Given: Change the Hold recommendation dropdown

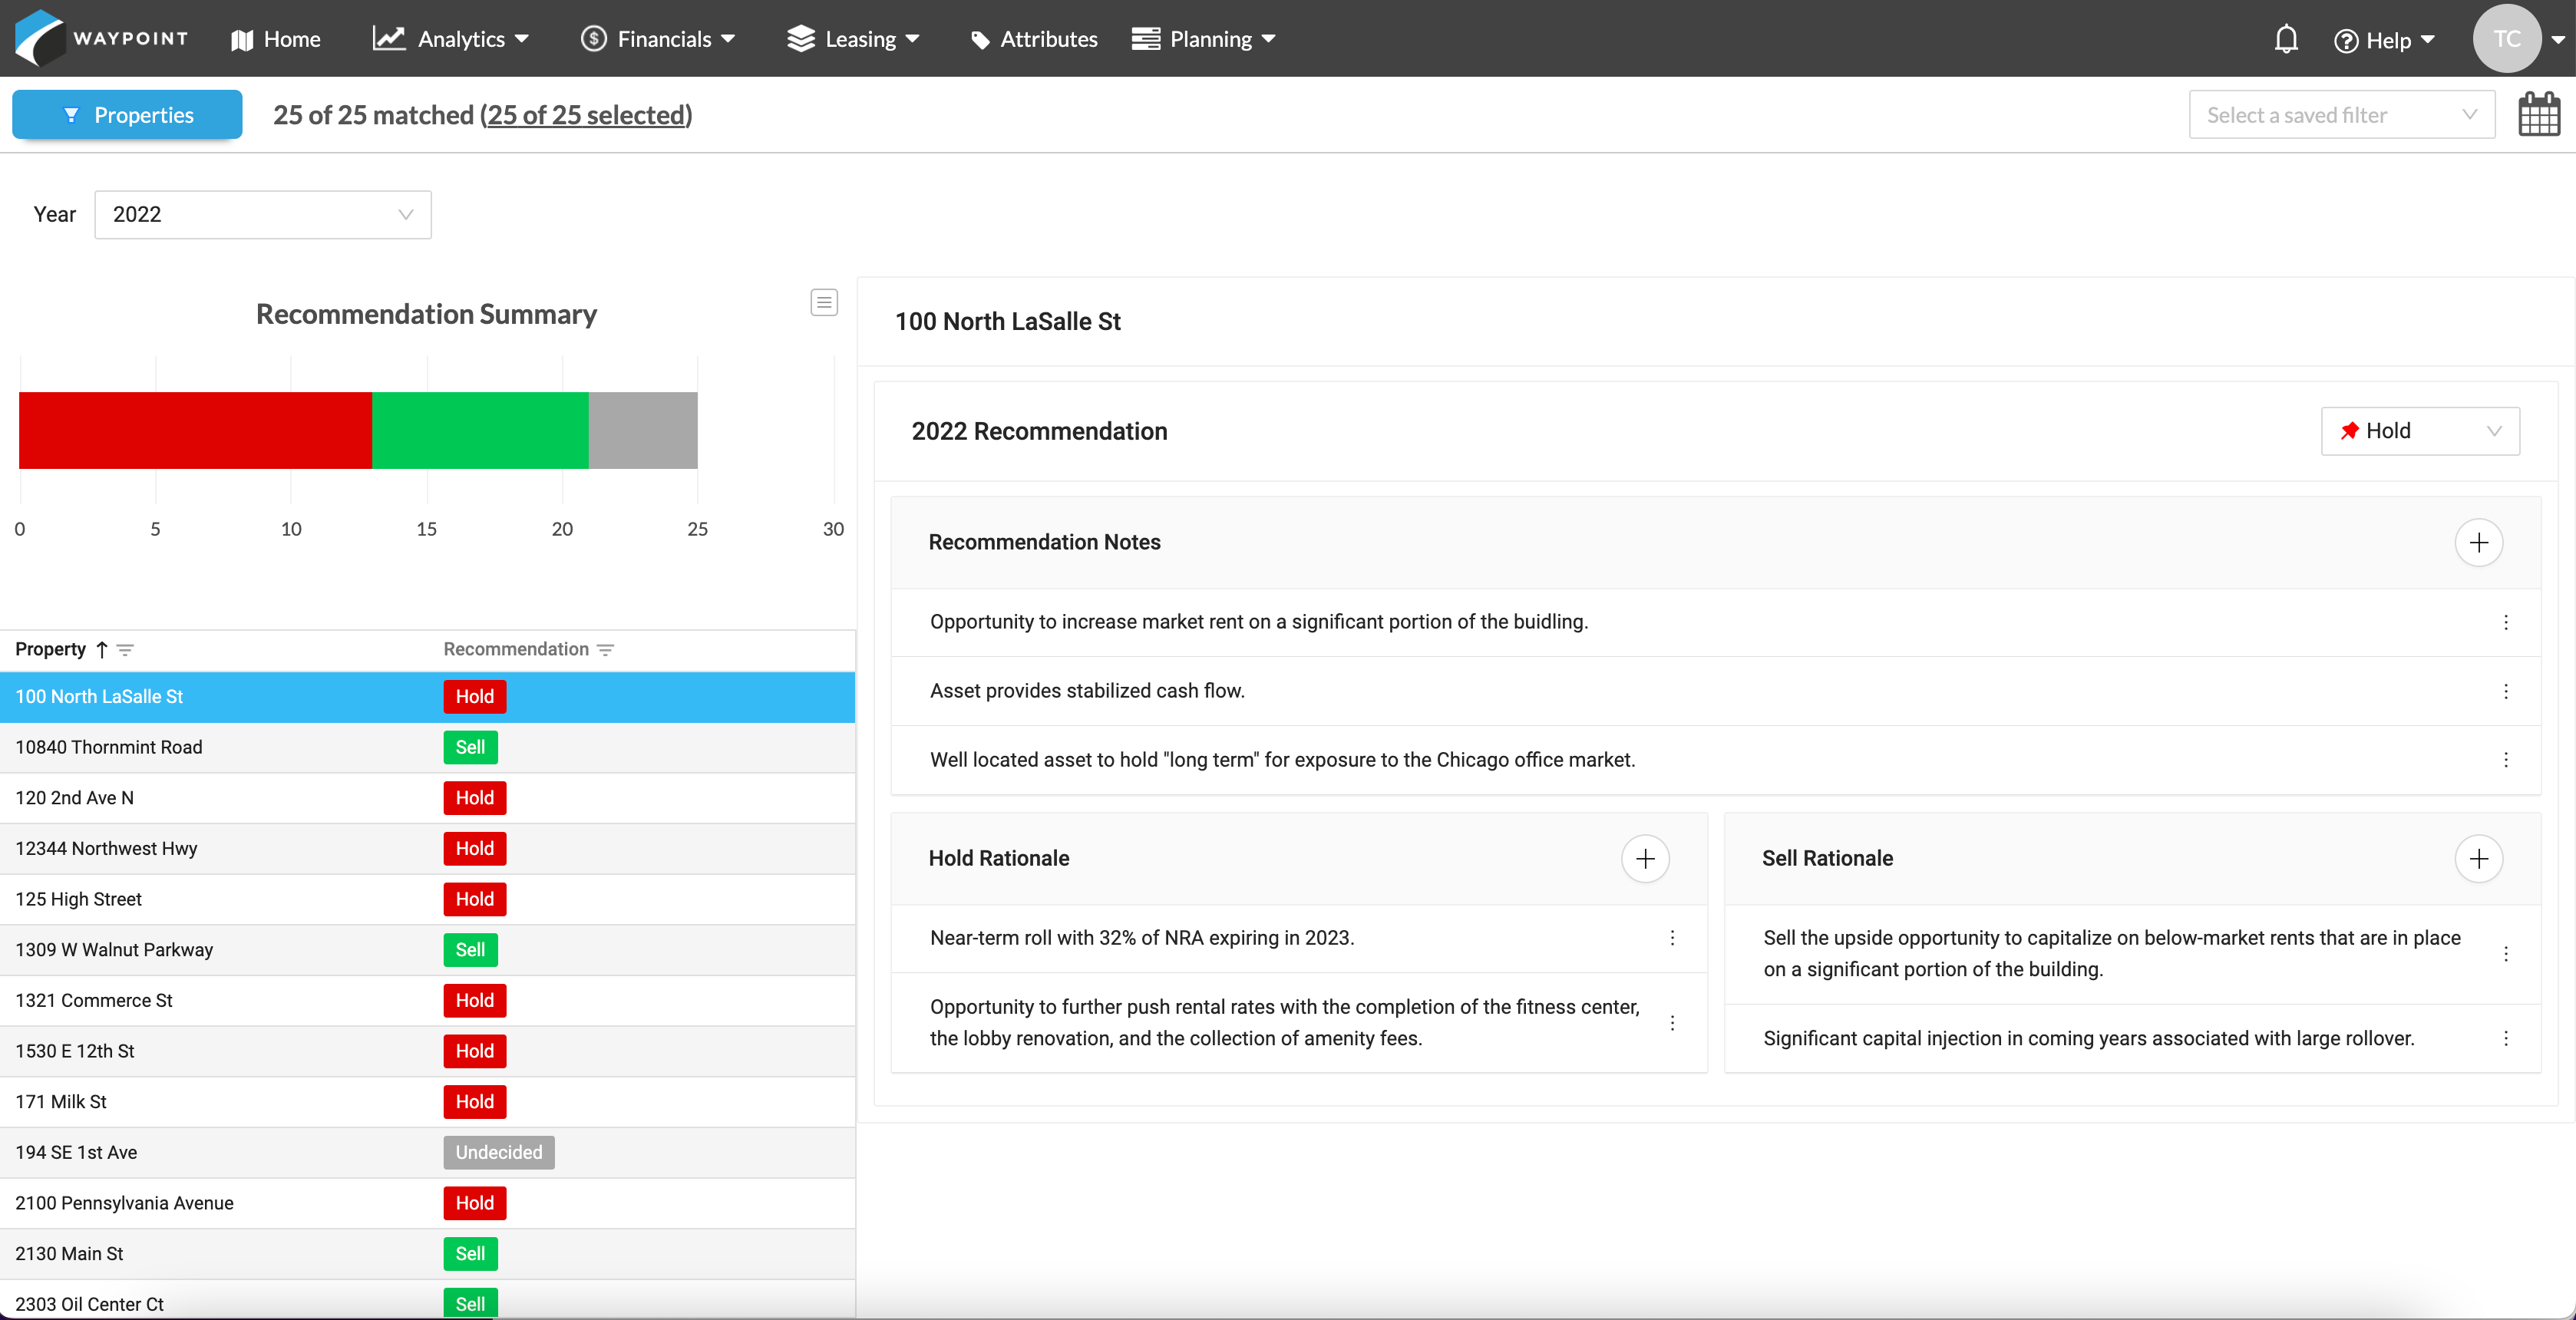Looking at the screenshot, I should [2420, 431].
